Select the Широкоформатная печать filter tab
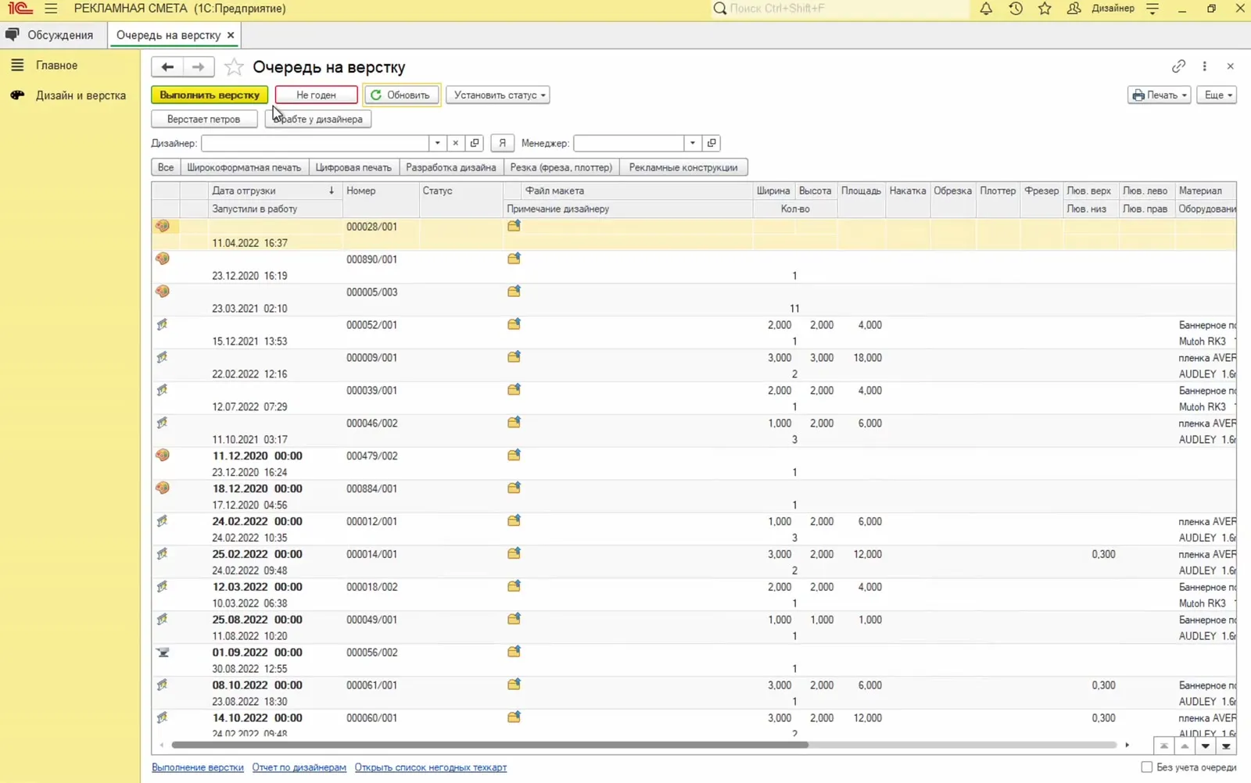The height and width of the screenshot is (783, 1251). [244, 167]
